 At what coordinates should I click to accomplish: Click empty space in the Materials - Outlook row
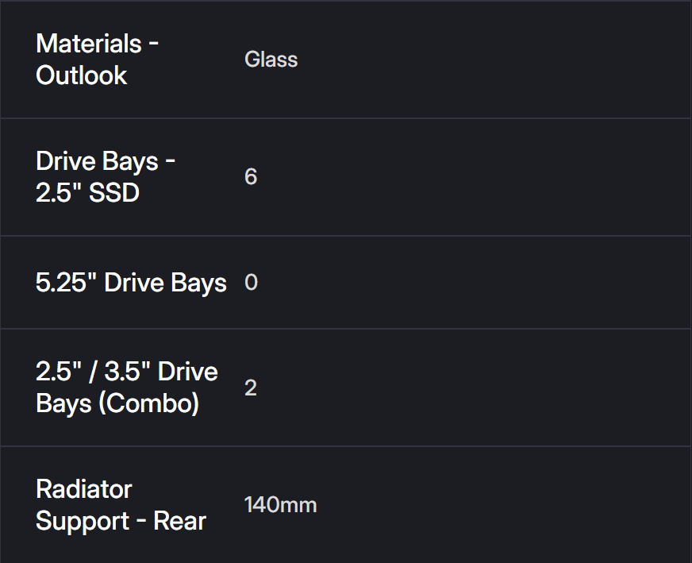tap(492, 60)
